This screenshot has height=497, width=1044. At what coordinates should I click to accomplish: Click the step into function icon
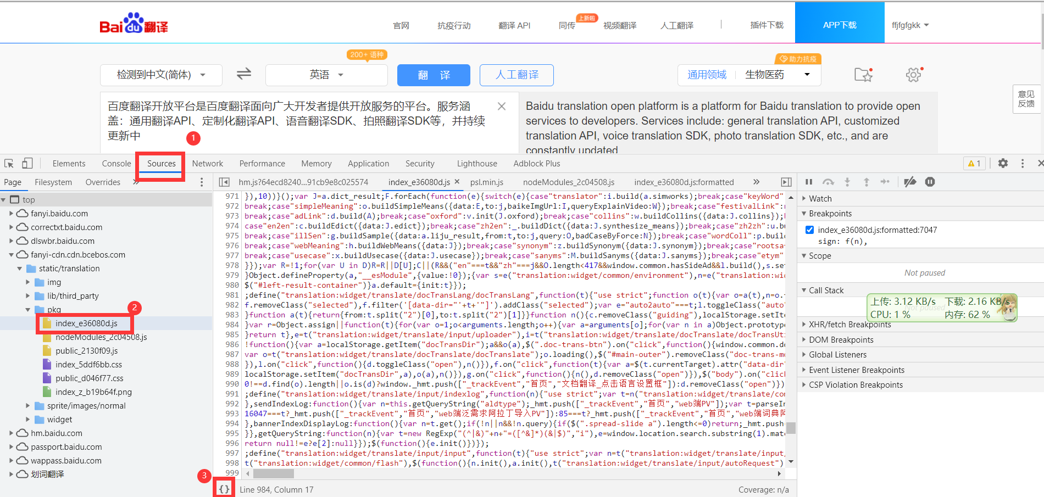[x=847, y=182]
